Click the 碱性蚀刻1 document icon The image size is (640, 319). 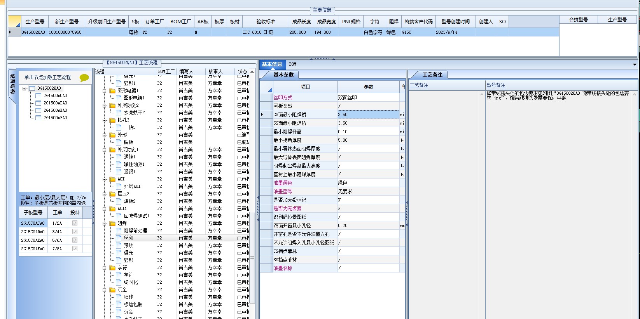pos(119,165)
